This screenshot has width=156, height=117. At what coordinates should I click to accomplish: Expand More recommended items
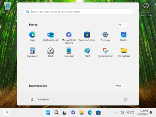pos(121,86)
